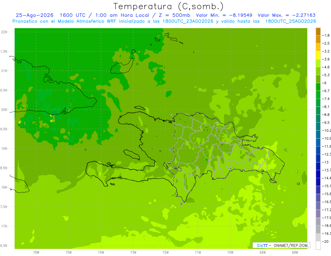Viewport: 331px width, 256px height.
Task: Pick green swatch between -4.6 and -5.3
Action: (x=318, y=71)
